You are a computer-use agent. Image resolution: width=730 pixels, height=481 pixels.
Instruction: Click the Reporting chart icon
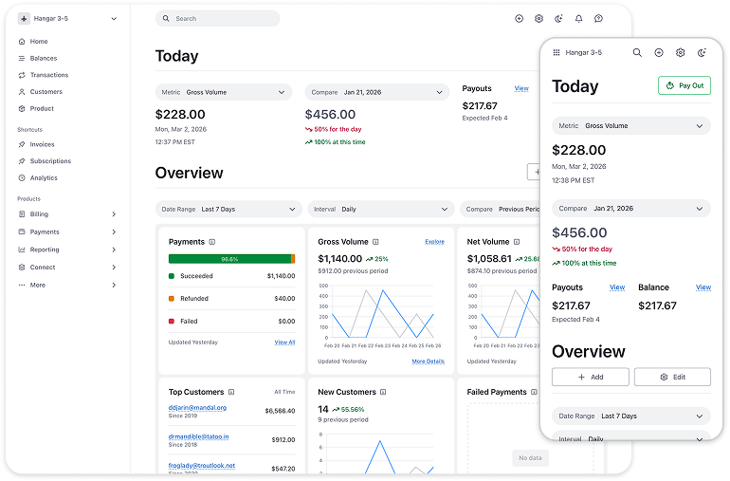click(x=22, y=250)
